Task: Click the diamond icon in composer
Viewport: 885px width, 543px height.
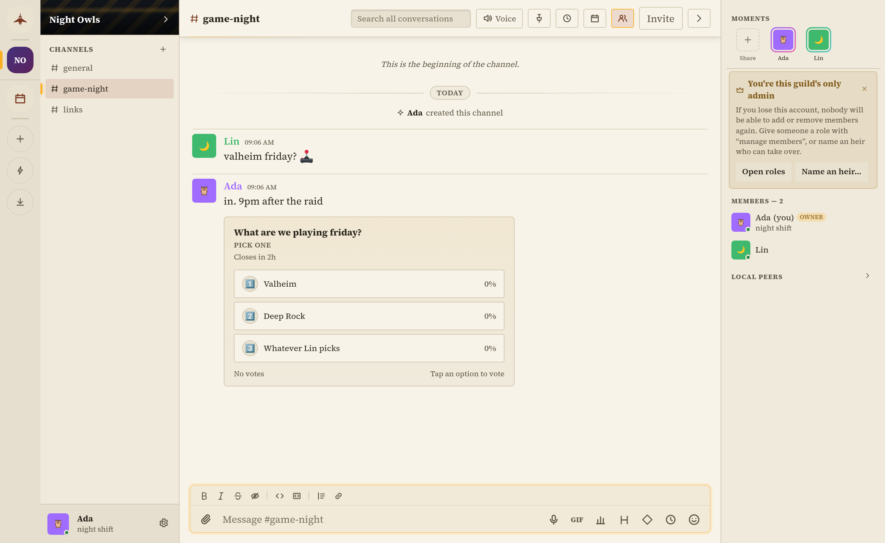Action: (x=647, y=519)
